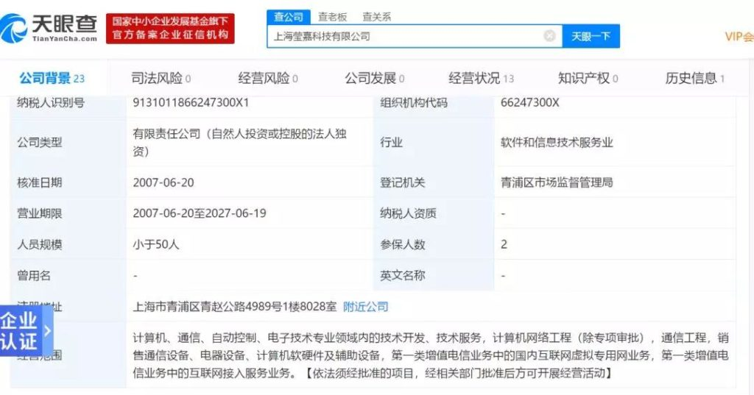Viewport: 754px width, 395px height.
Task: Select approval date 2007-06-20
Action: point(163,182)
